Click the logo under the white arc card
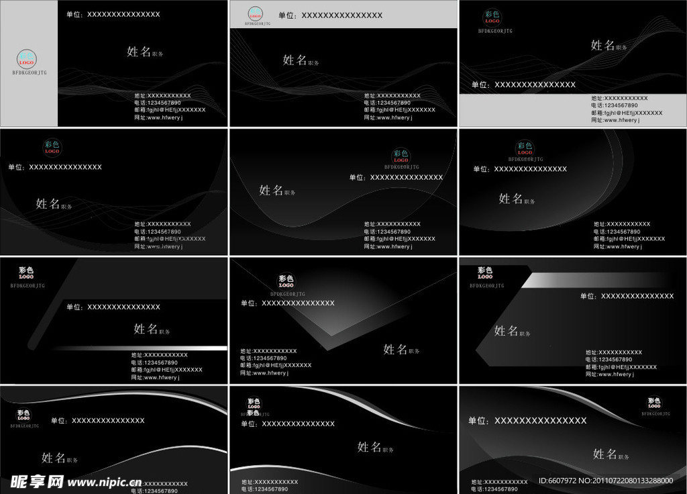This screenshot has height=494, width=687. point(23,415)
